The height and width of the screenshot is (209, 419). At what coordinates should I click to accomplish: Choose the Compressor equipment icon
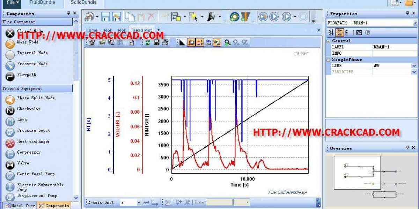click(x=10, y=154)
